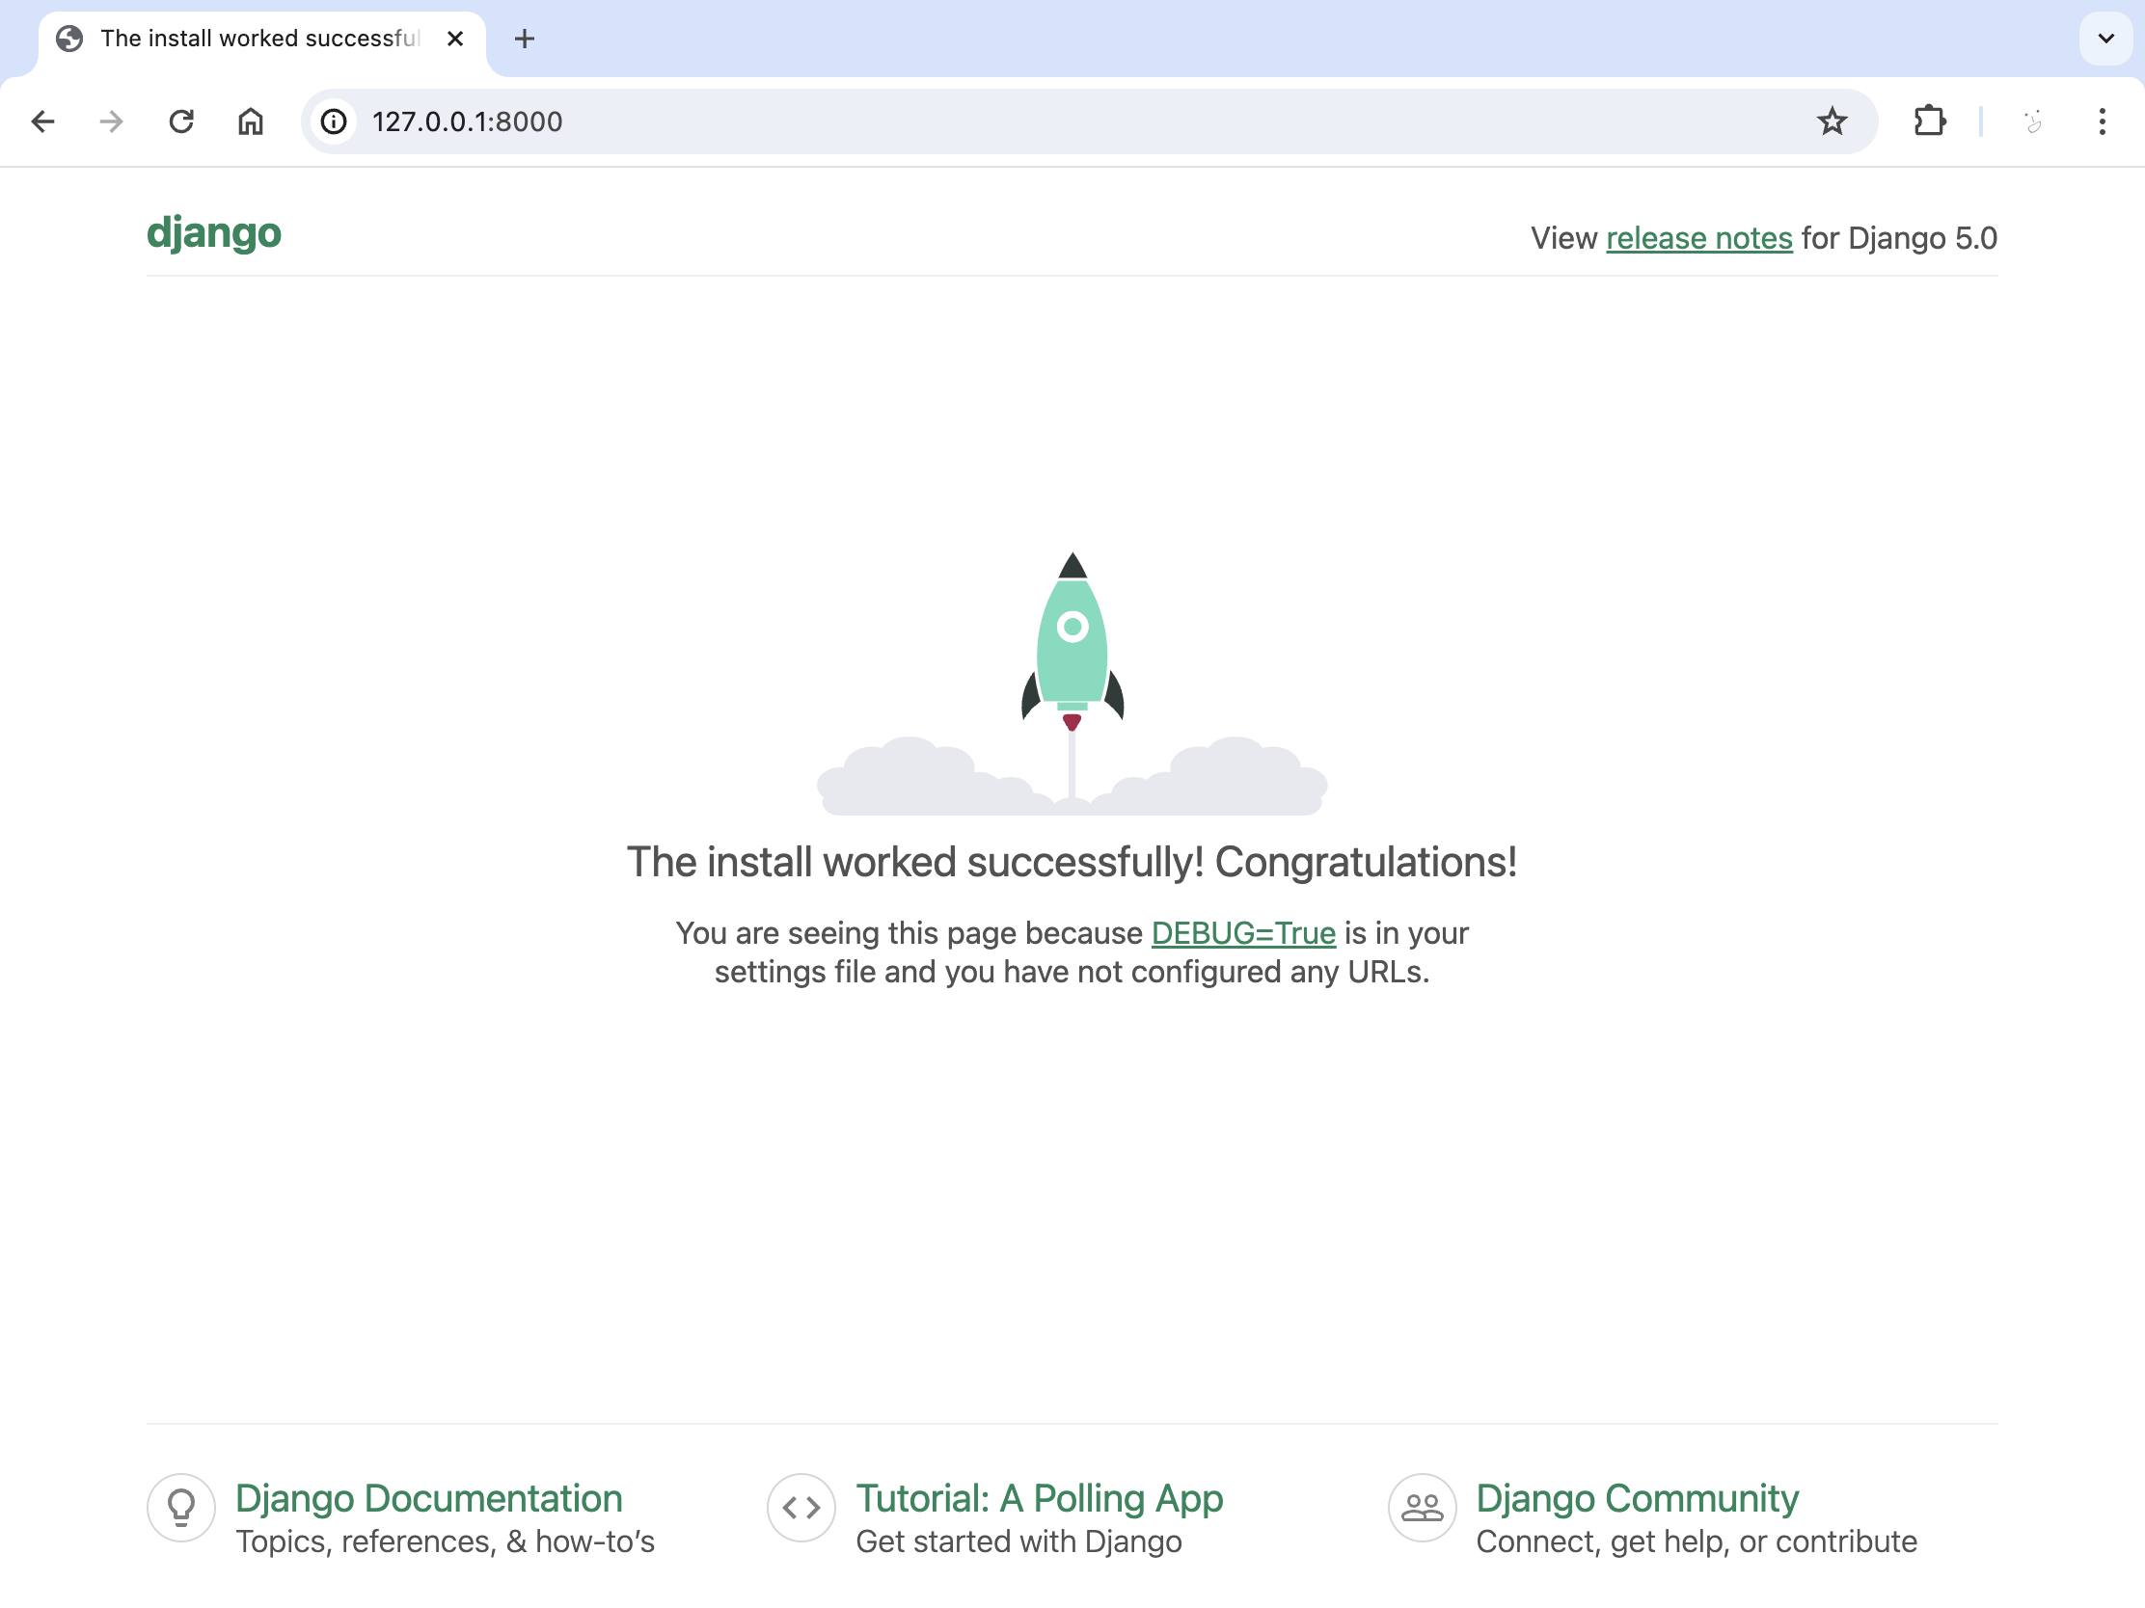Open the Django Documentation link
The width and height of the screenshot is (2145, 1608).
click(428, 1498)
